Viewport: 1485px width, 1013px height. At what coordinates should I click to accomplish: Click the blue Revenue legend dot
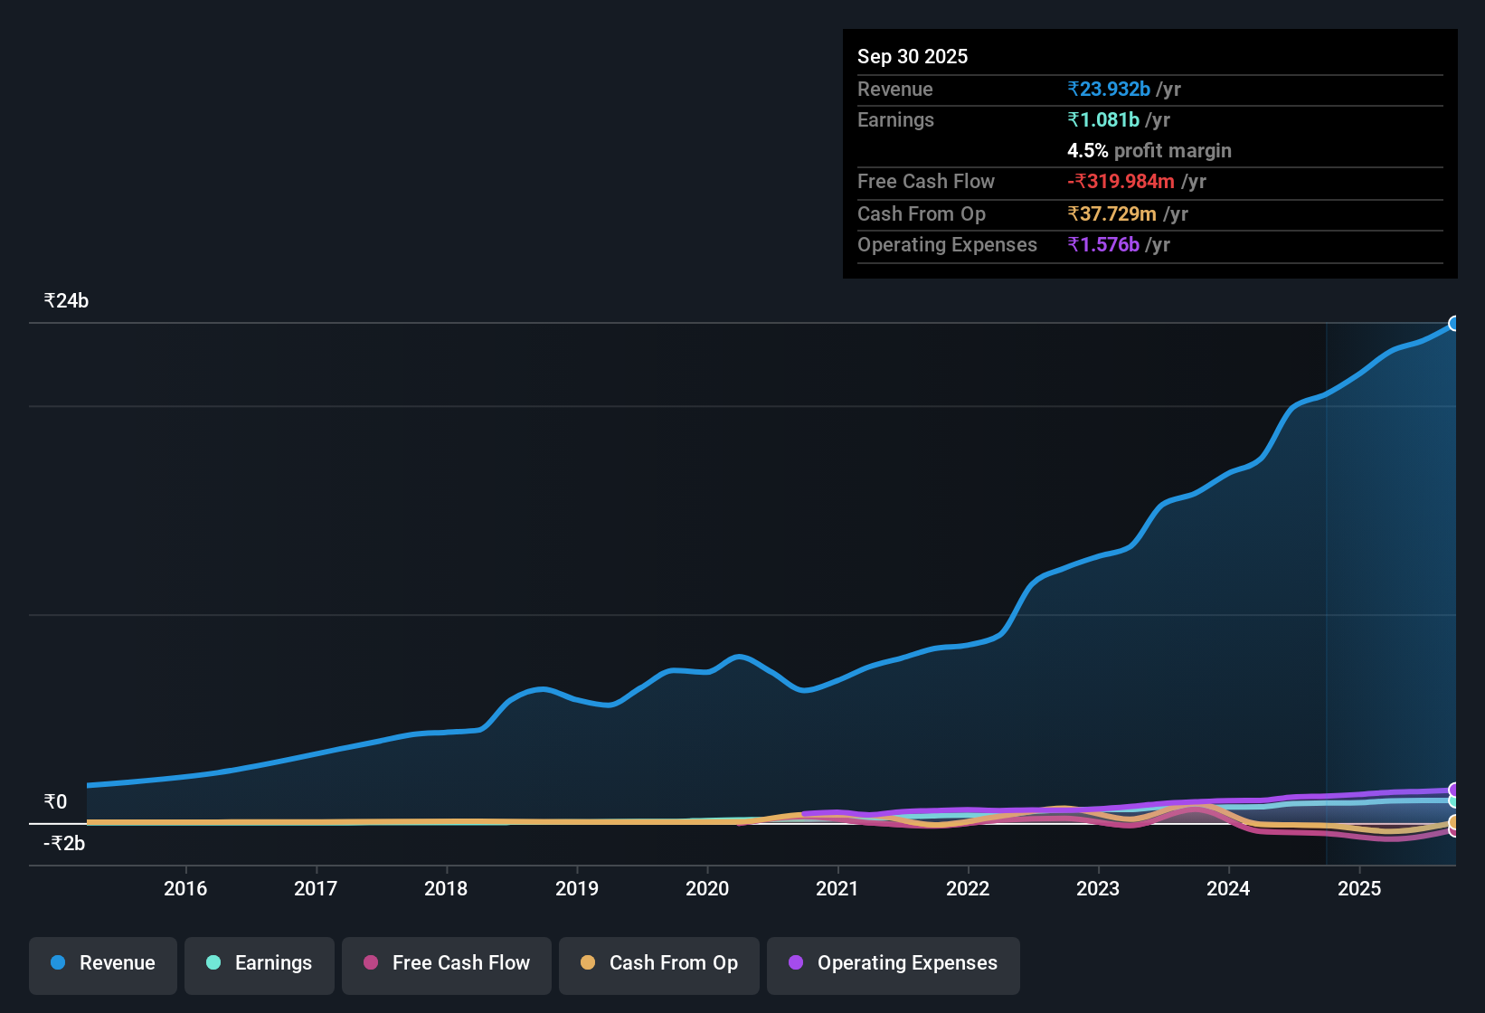(57, 963)
